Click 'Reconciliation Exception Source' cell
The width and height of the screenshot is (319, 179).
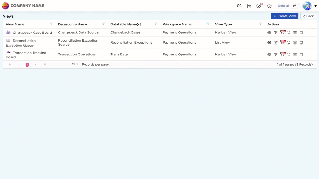(x=78, y=42)
